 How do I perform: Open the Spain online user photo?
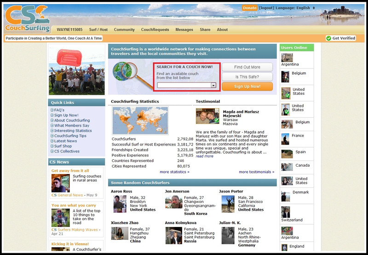(287, 154)
